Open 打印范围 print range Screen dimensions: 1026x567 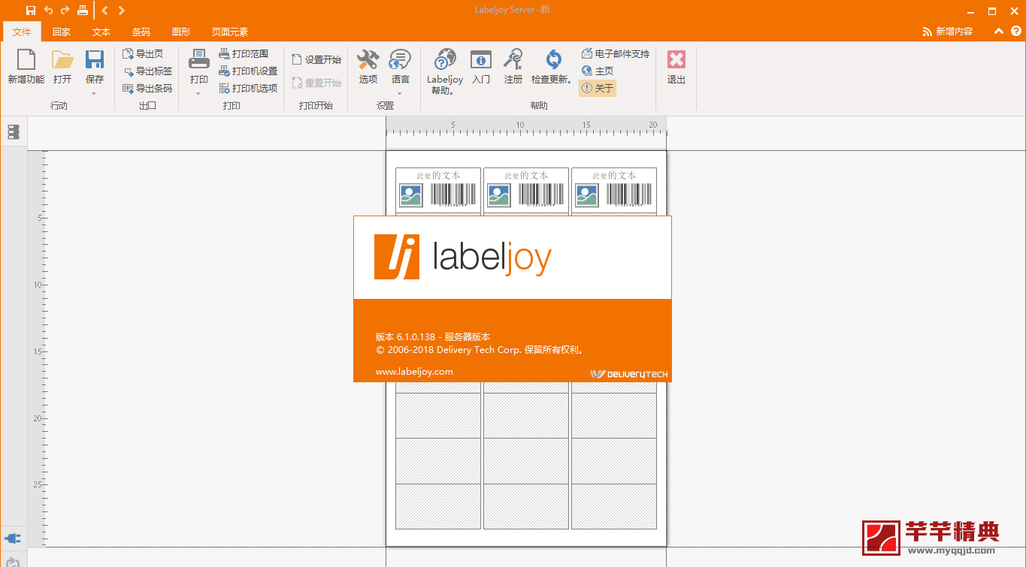click(x=244, y=54)
